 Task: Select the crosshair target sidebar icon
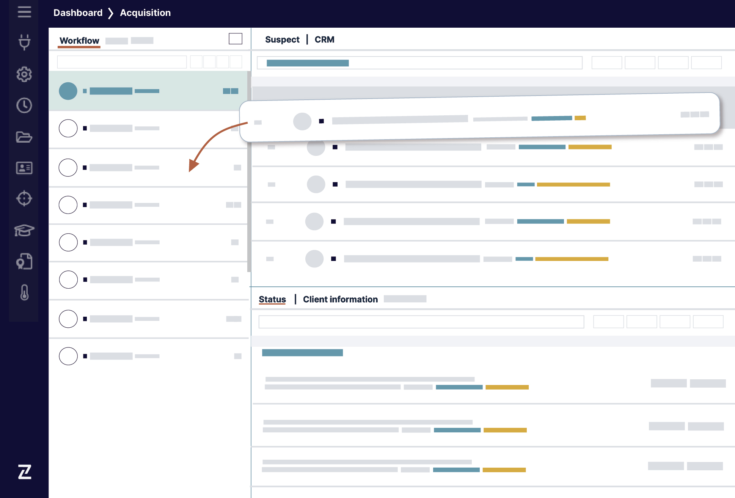coord(24,198)
